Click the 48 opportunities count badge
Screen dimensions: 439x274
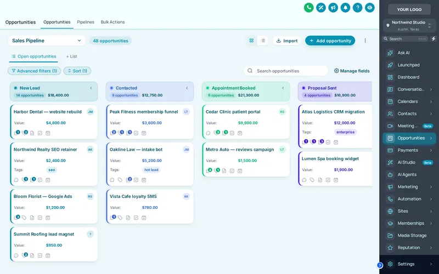pos(111,41)
